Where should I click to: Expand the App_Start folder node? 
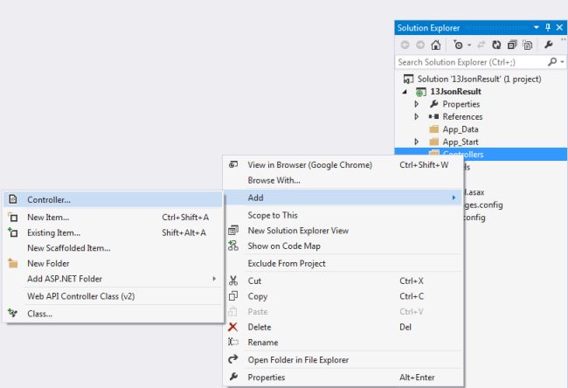pyautogui.click(x=417, y=142)
